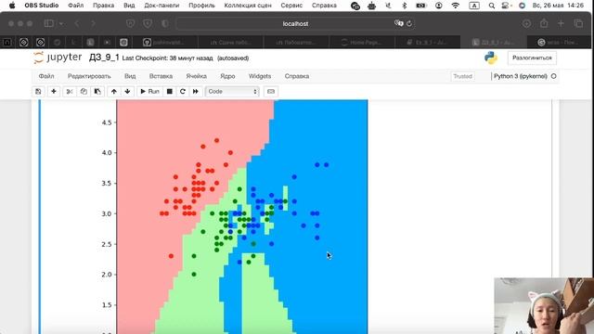Click the kernel idle circle indicator
The image size is (594, 334).
(553, 76)
